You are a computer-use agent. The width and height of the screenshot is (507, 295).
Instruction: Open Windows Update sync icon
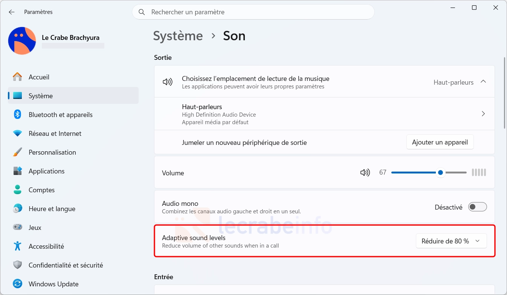[17, 284]
